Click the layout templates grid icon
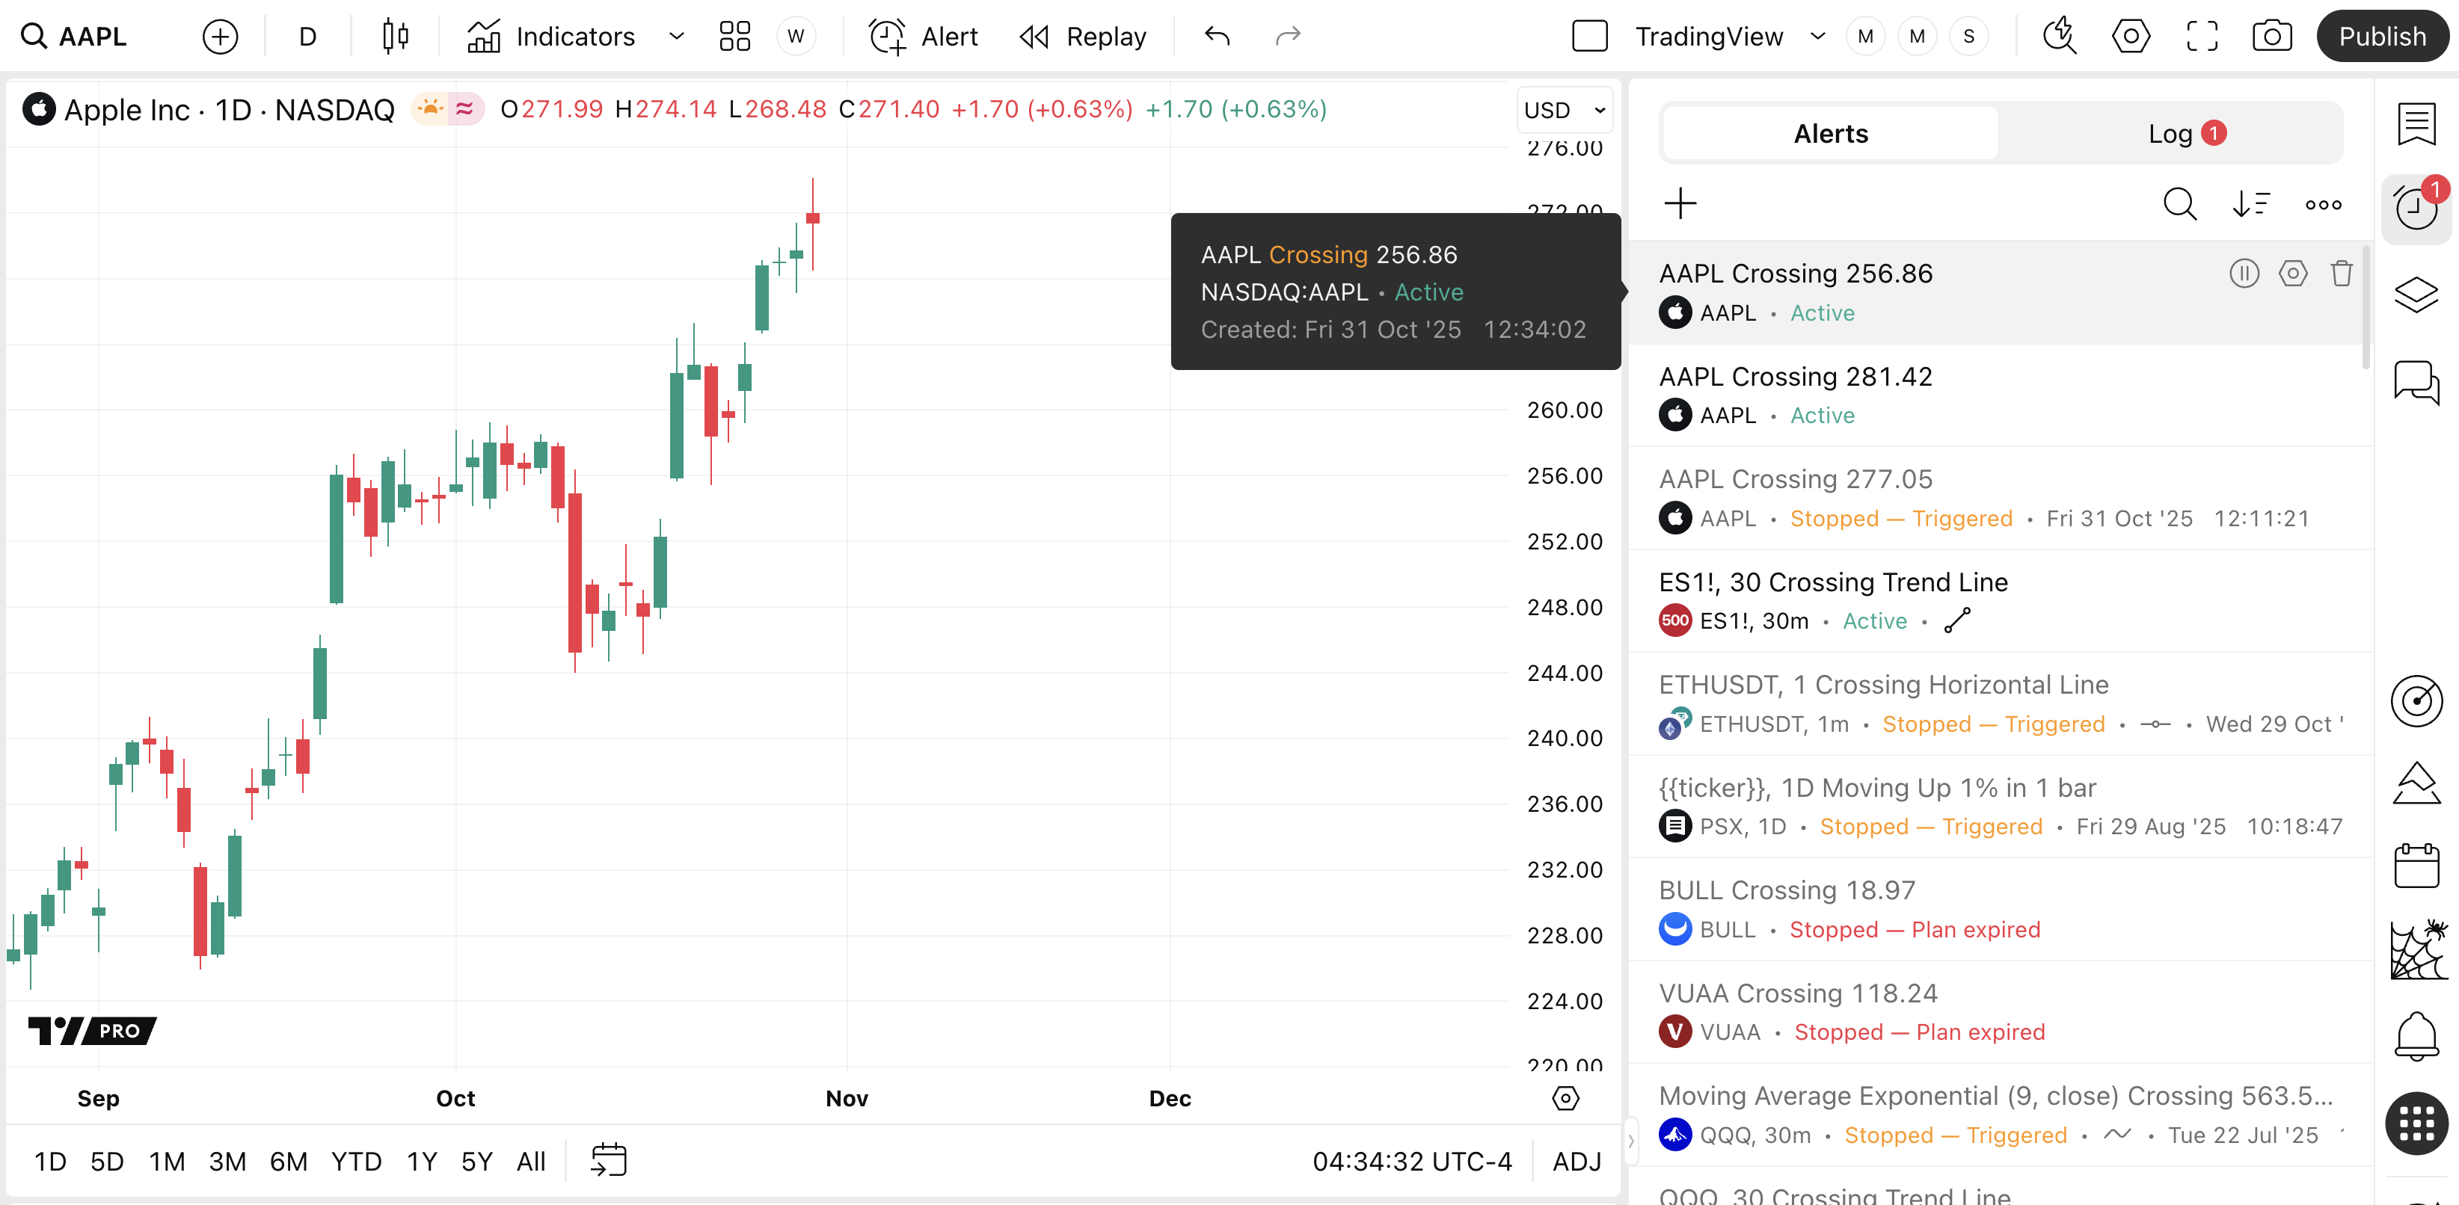 coord(734,37)
